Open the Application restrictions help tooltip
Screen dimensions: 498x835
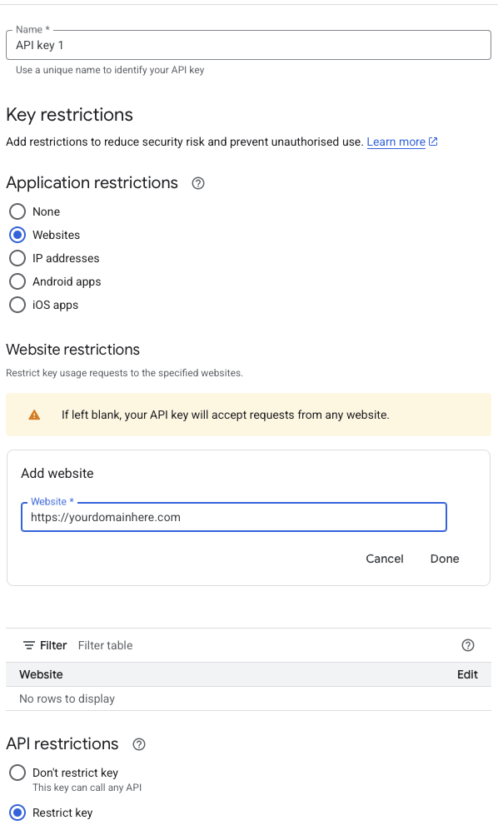click(197, 182)
